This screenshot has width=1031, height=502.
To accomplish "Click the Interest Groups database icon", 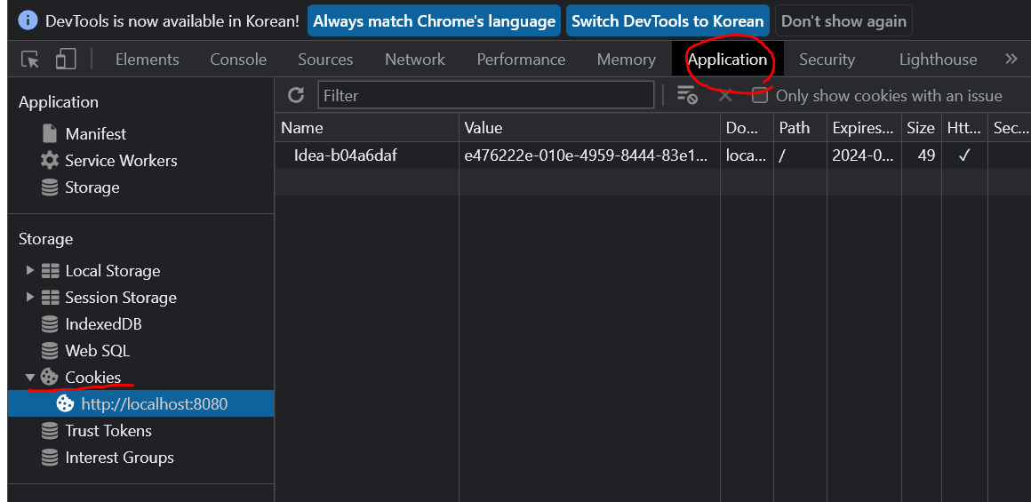I will (x=49, y=458).
